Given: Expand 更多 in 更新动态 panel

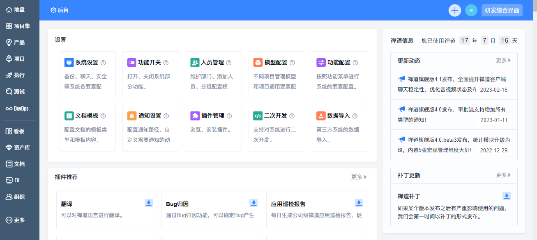Looking at the screenshot, I should tap(503, 61).
